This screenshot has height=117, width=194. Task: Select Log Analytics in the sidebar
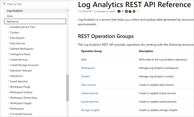(x=15, y=11)
